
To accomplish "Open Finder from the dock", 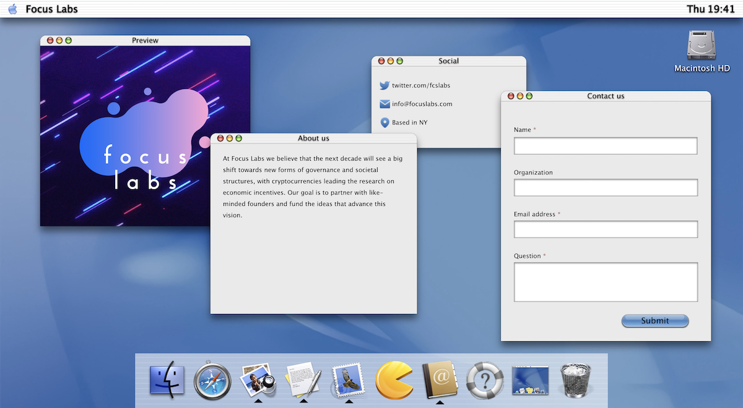I will coord(167,379).
